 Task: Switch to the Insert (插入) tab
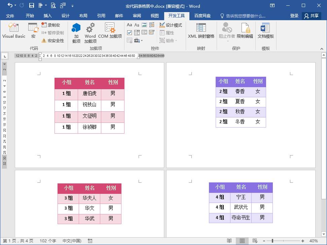coord(47,16)
